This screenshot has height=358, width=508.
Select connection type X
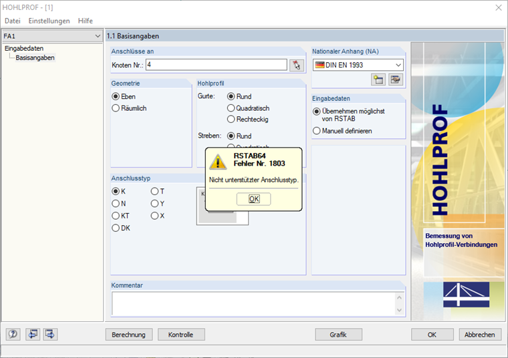tap(158, 216)
